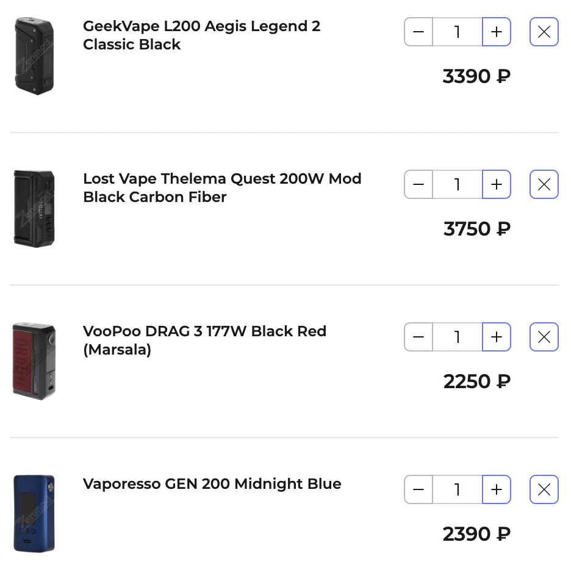
Task: Click the red VooPoo DRAG 3 product thumbnail
Action: pos(34,361)
